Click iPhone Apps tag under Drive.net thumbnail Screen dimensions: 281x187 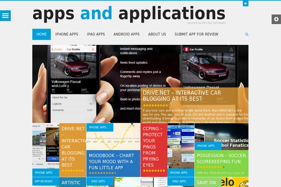pos(46,173)
